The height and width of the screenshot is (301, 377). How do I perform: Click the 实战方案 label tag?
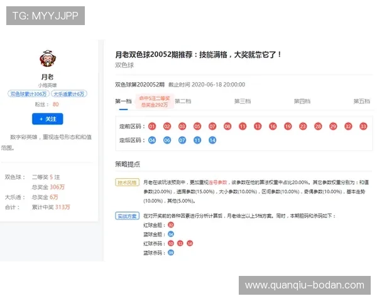point(127,216)
